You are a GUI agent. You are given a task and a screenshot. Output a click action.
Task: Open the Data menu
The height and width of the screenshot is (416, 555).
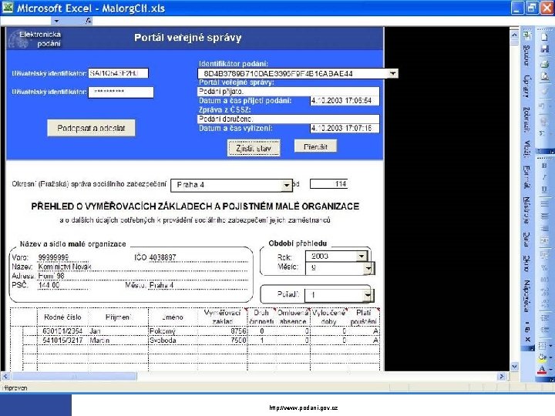click(x=527, y=240)
